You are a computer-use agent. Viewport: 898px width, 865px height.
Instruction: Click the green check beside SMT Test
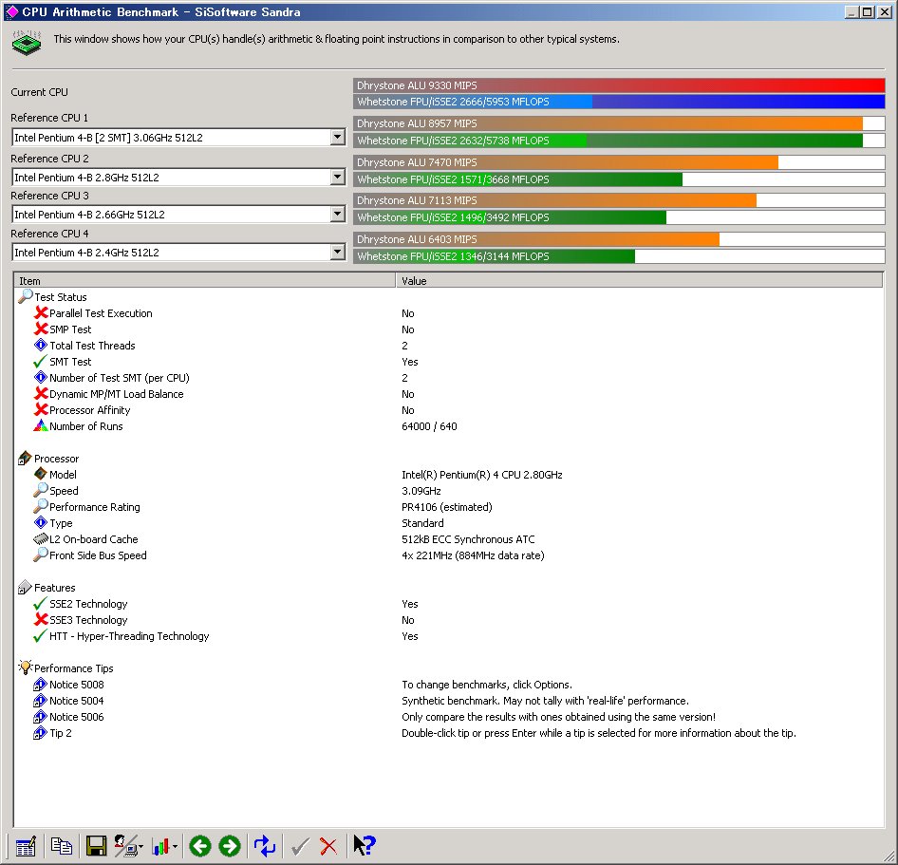[x=40, y=362]
